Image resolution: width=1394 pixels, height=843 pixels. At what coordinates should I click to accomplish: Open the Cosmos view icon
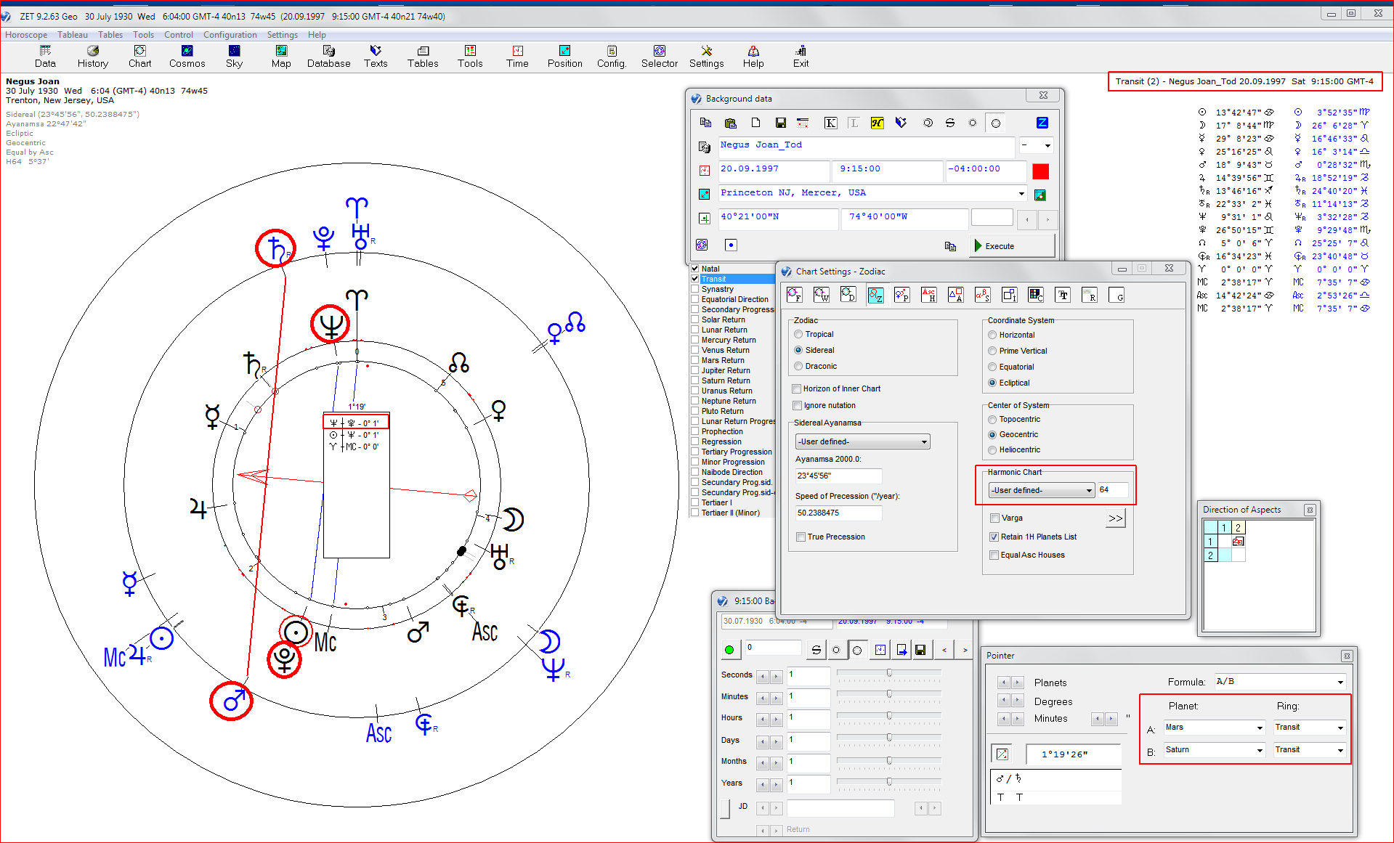point(187,57)
